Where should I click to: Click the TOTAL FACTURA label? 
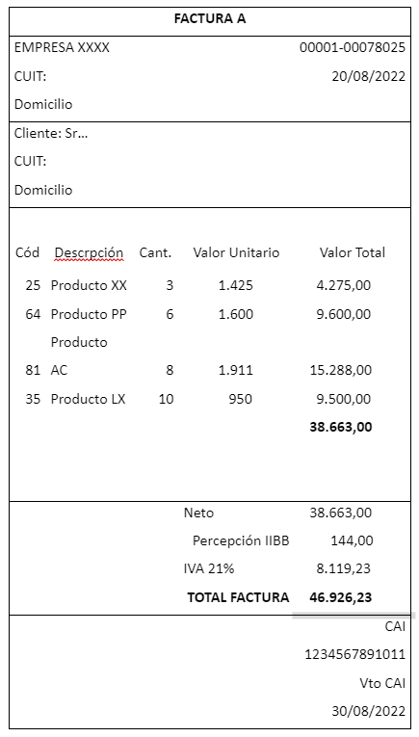pyautogui.click(x=238, y=597)
